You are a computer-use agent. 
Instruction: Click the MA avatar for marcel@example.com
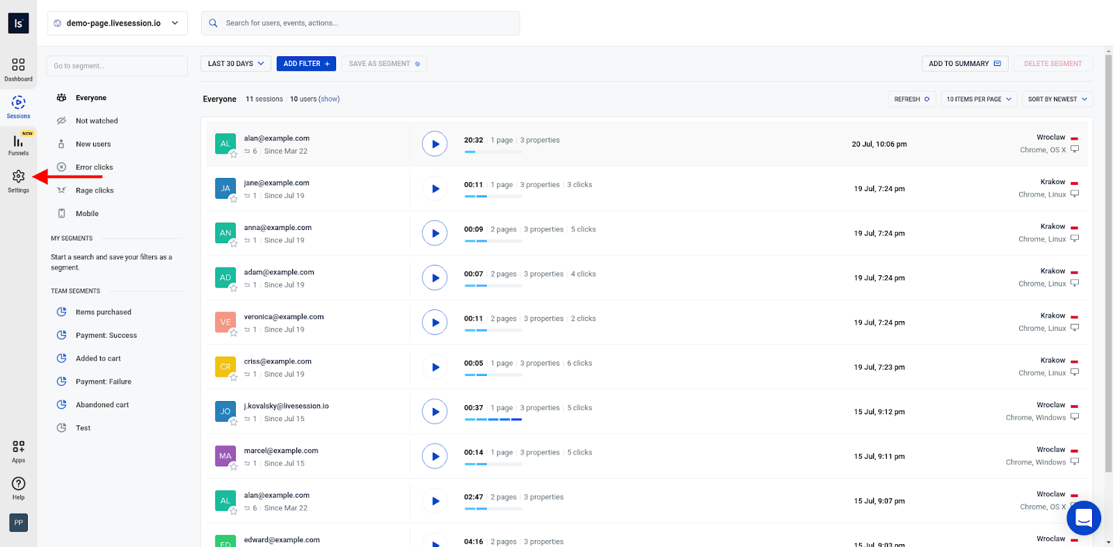225,456
